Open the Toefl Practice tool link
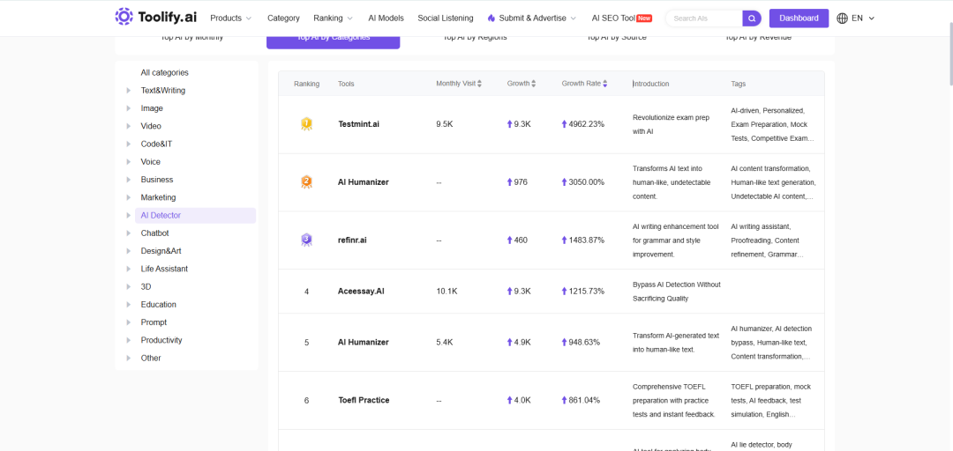The width and height of the screenshot is (953, 451). pyautogui.click(x=364, y=400)
